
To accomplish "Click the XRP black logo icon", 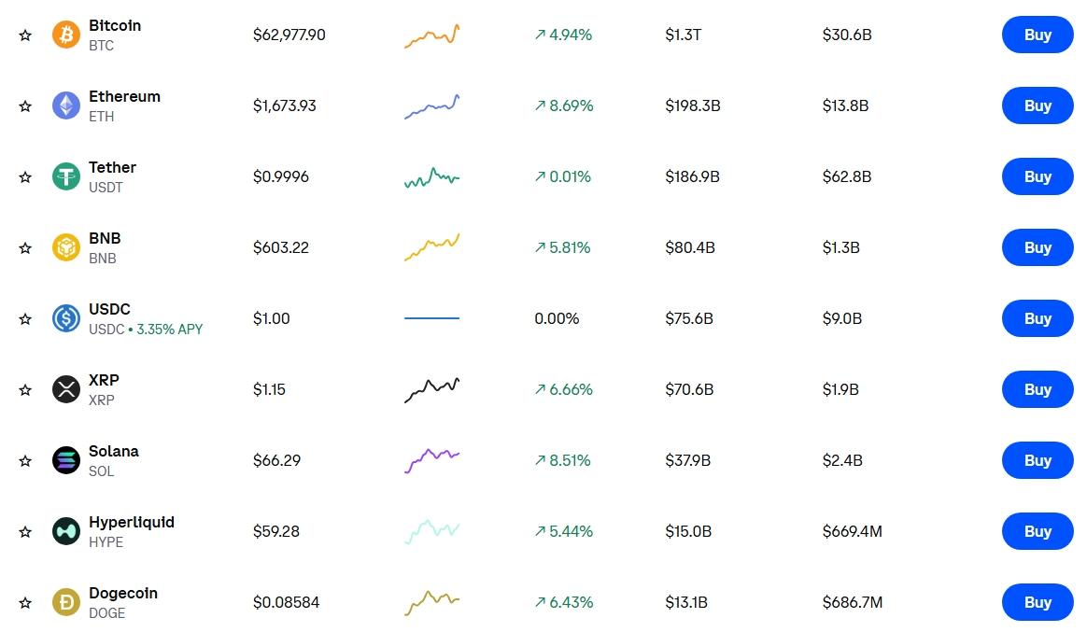I will tap(66, 389).
